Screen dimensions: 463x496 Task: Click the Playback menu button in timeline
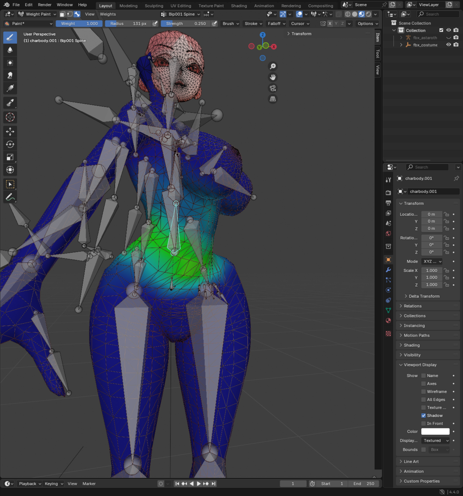(30, 484)
